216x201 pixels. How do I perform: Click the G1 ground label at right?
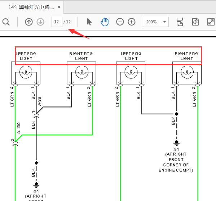pos(176,149)
